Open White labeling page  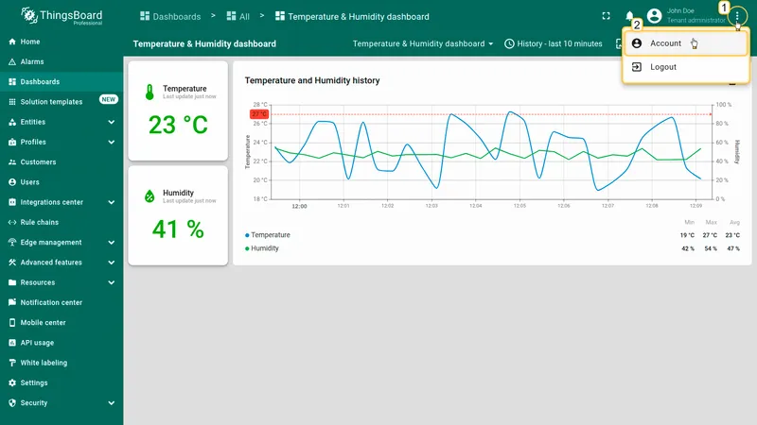tap(62, 363)
